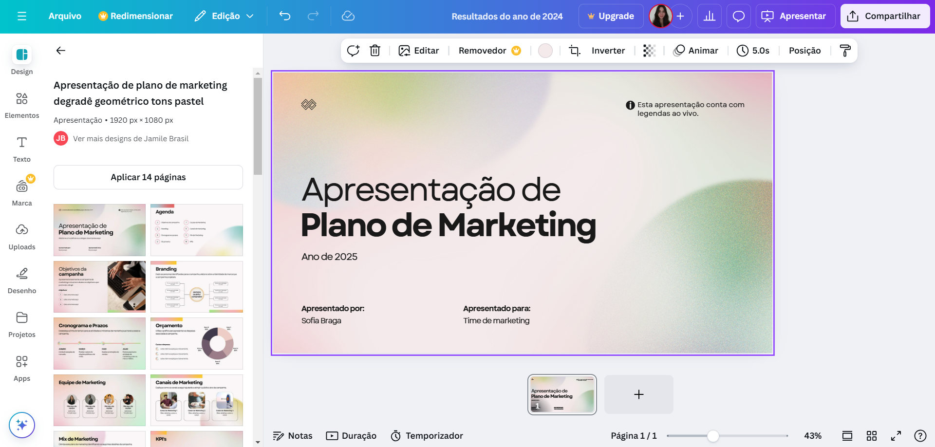
Task: Open the Redimensionar menu
Action: 136,16
